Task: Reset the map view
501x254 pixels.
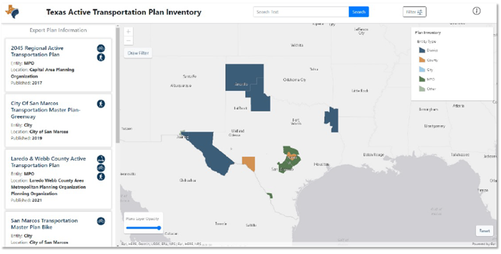Action: point(484,230)
